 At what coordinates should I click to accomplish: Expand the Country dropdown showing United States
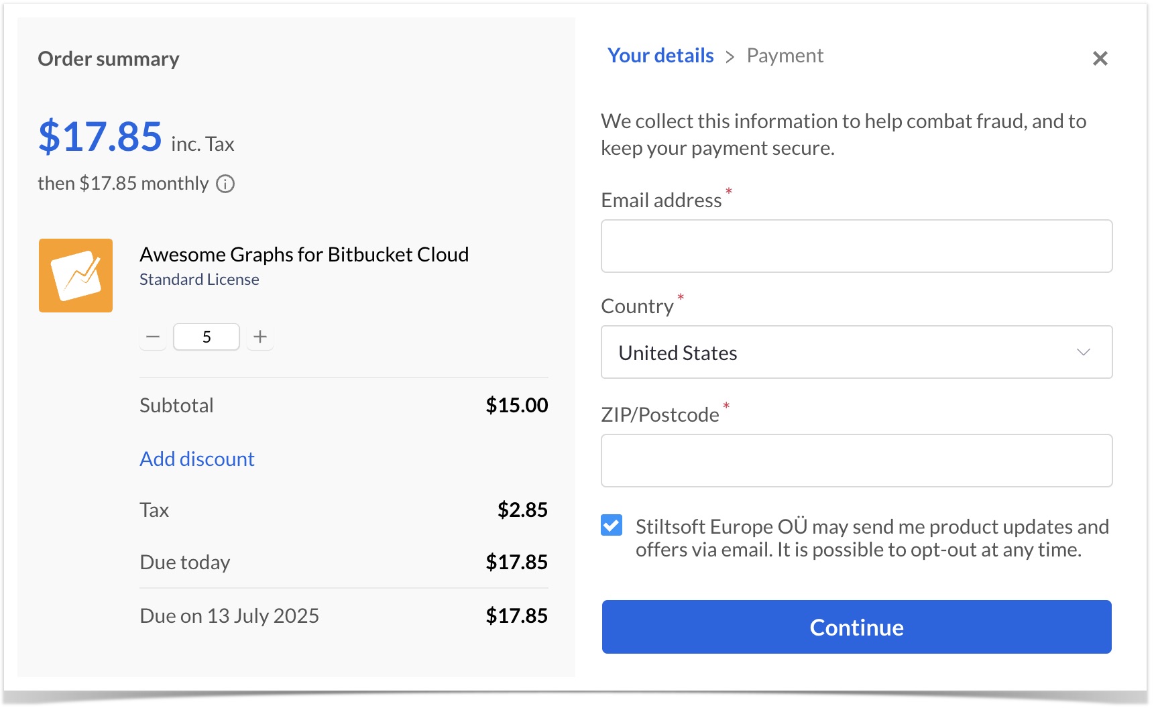coord(856,352)
